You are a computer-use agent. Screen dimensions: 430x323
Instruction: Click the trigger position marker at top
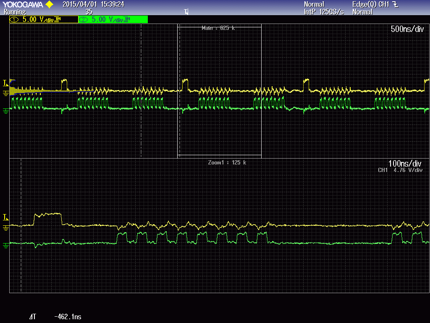186,11
